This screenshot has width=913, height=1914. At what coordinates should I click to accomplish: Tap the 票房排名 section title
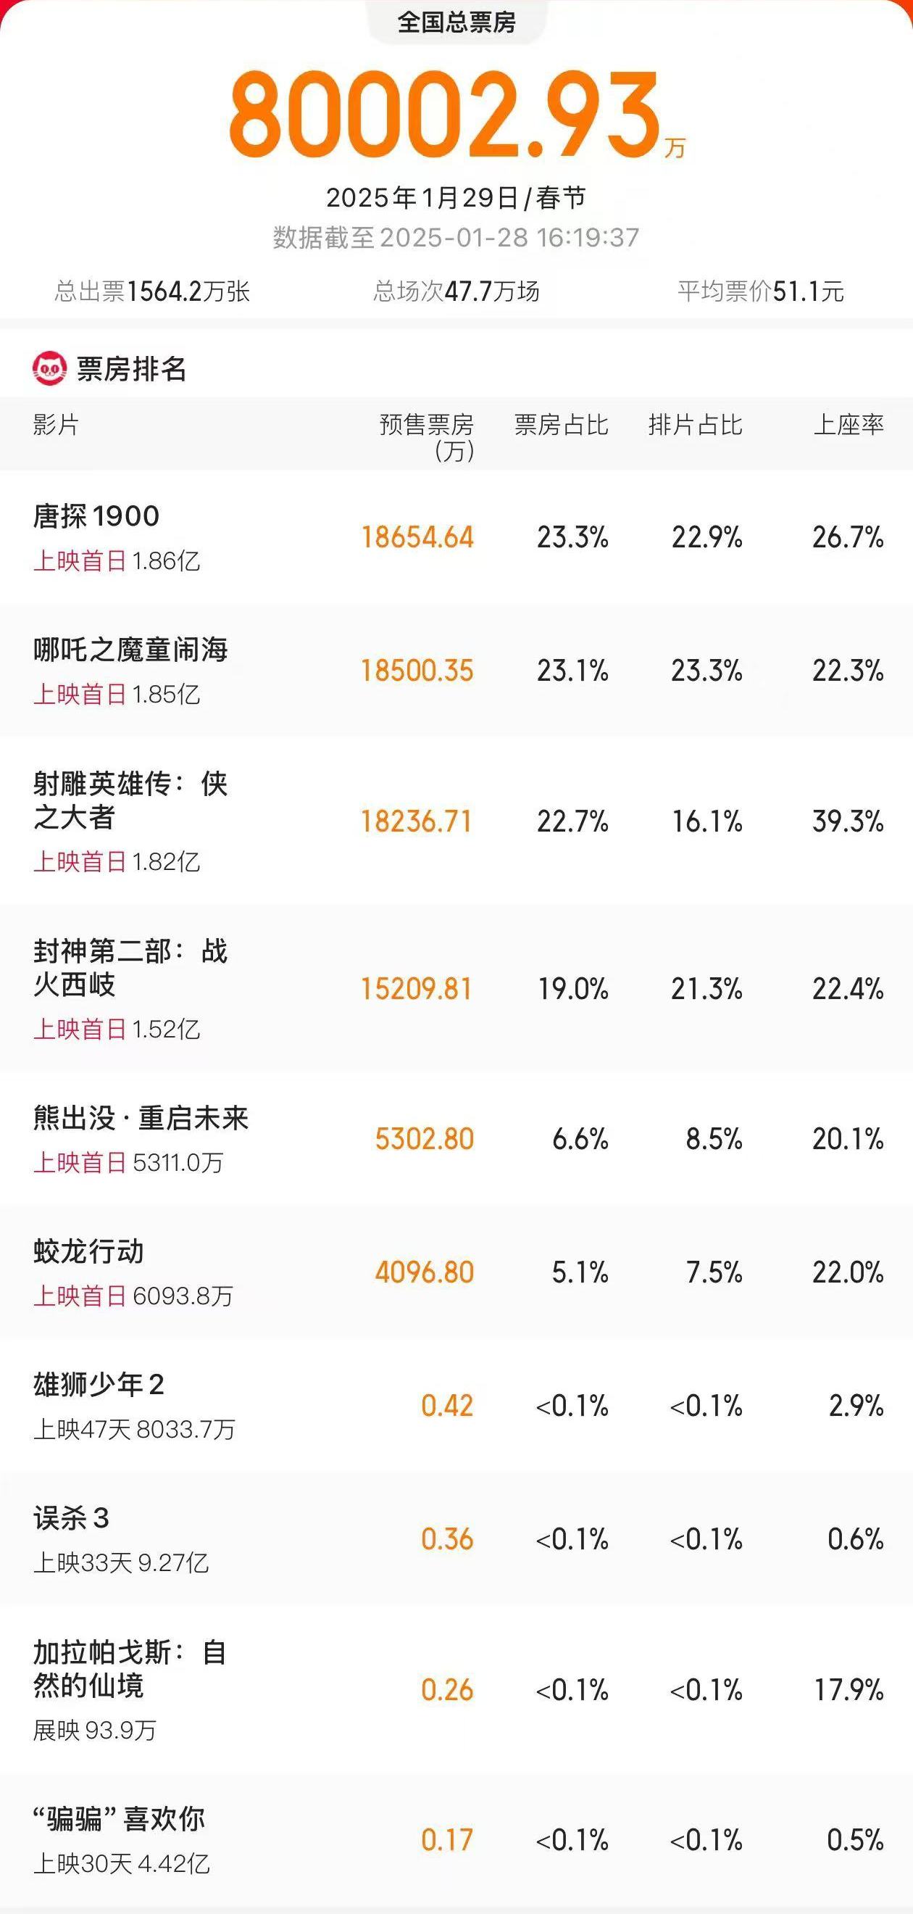[x=131, y=368]
